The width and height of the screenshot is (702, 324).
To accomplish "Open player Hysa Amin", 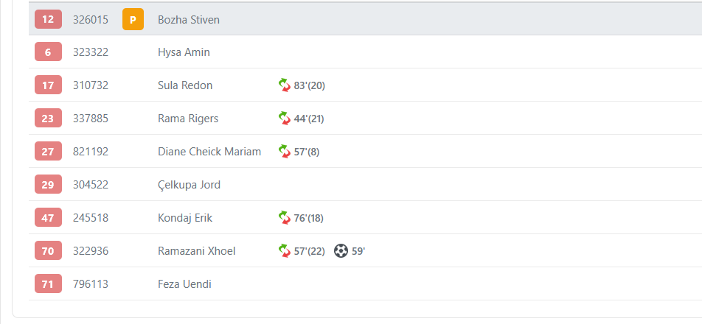I will point(184,52).
